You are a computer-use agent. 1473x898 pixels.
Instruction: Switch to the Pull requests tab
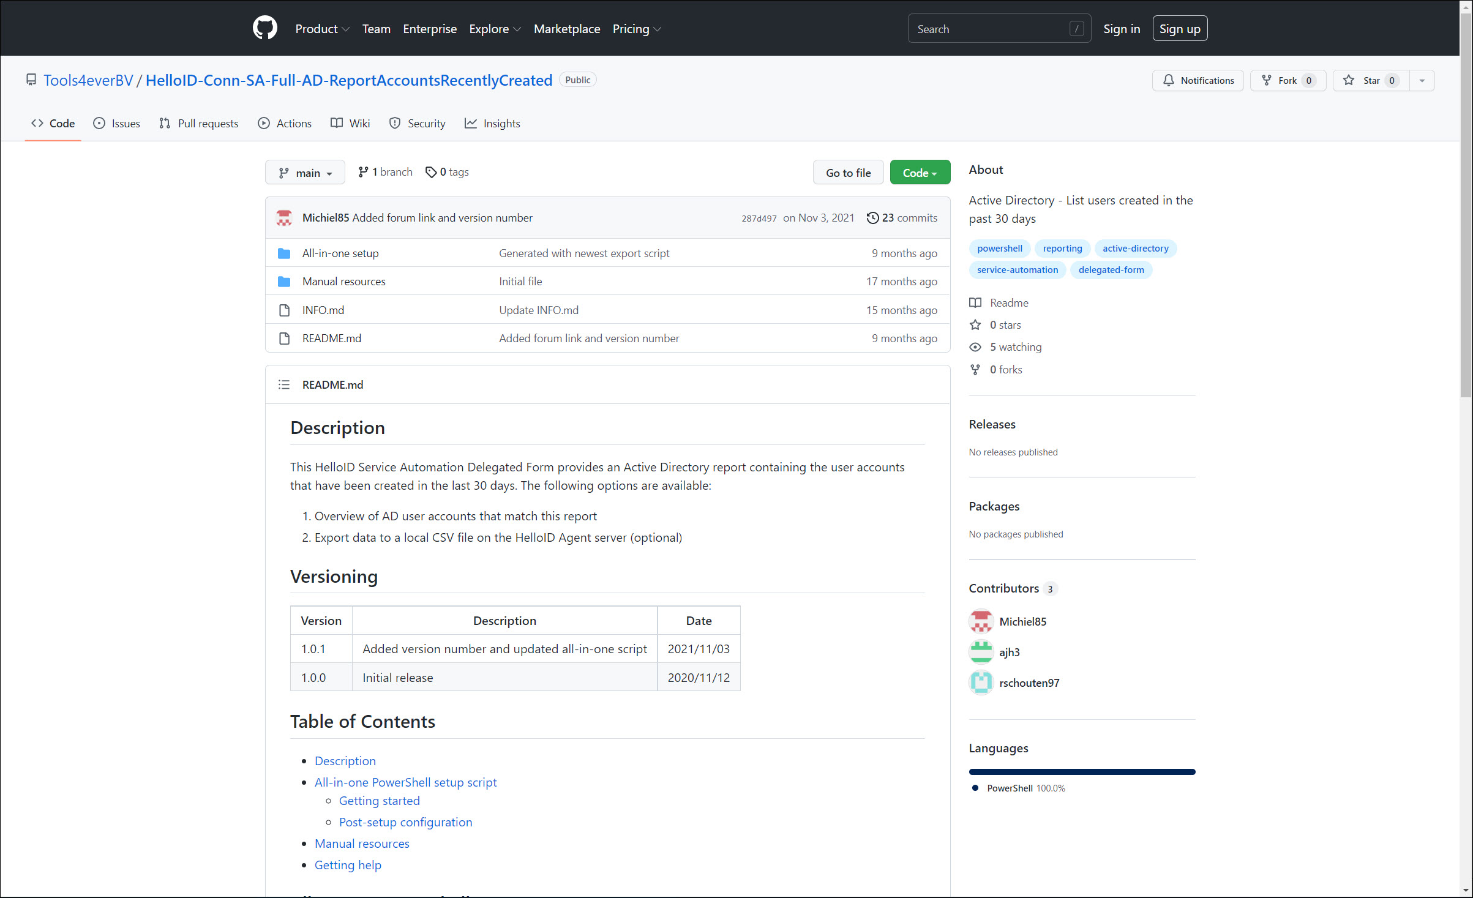198,123
